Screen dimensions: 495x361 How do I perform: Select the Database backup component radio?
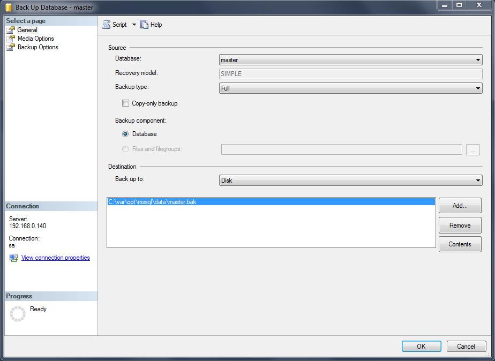125,134
